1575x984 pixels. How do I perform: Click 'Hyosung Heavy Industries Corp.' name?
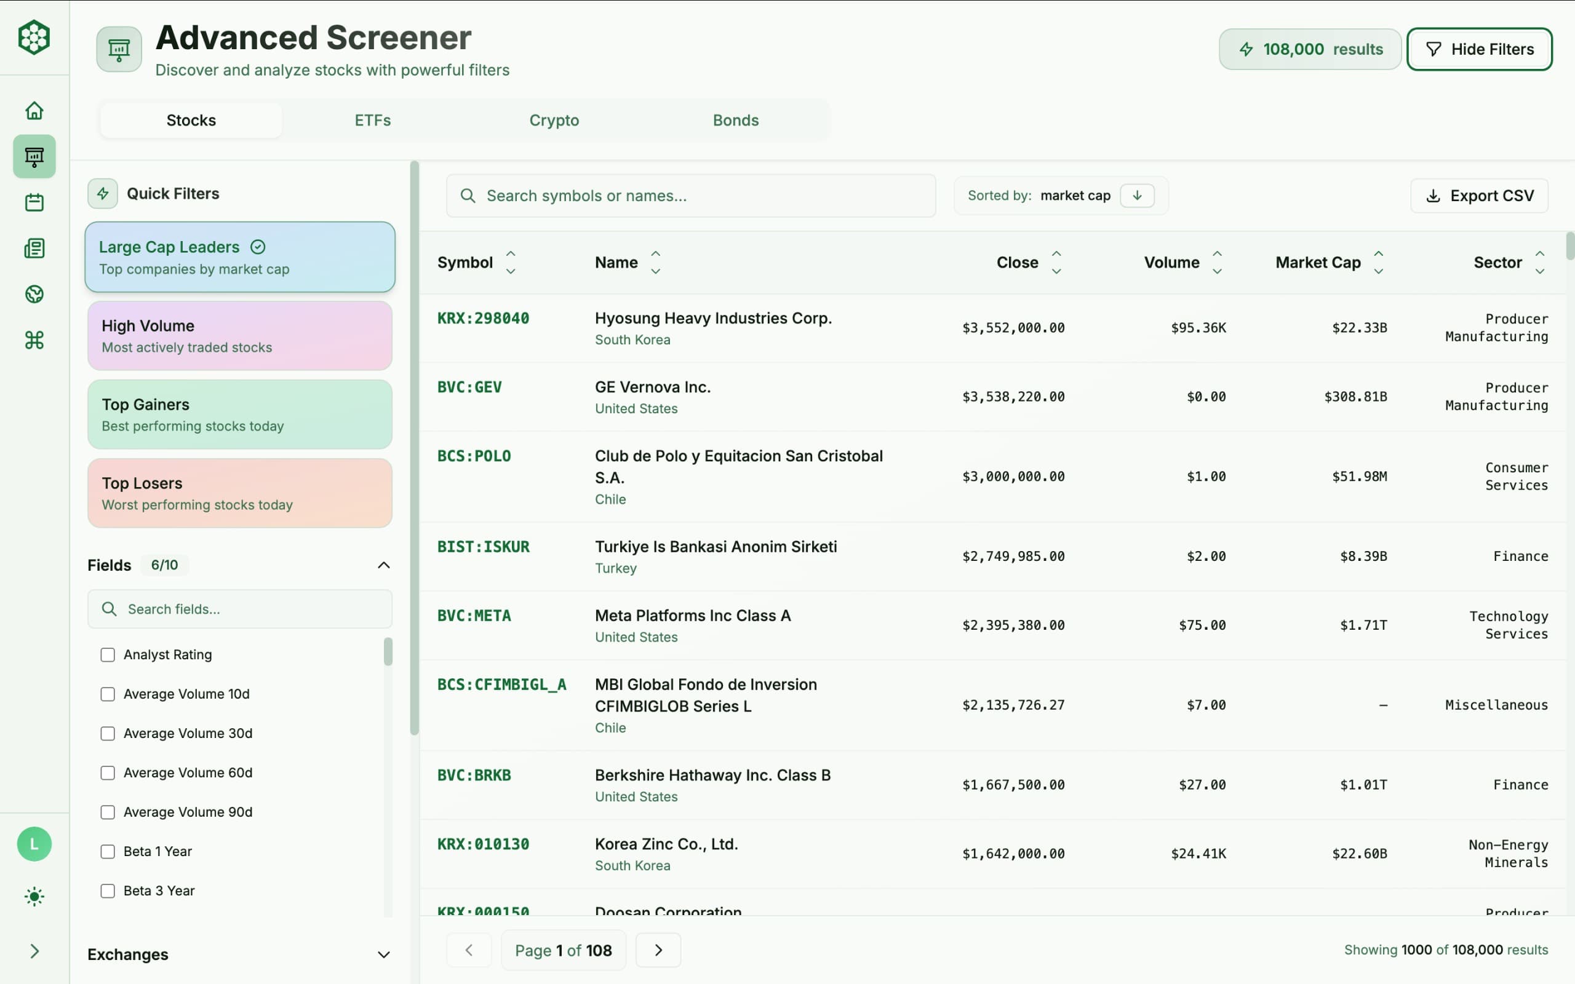pos(713,318)
